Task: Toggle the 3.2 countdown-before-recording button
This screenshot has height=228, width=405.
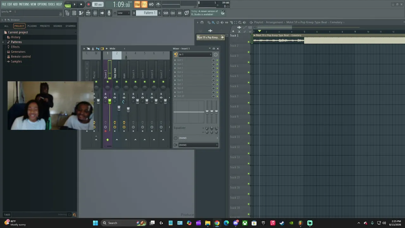Action: pyautogui.click(x=144, y=4)
